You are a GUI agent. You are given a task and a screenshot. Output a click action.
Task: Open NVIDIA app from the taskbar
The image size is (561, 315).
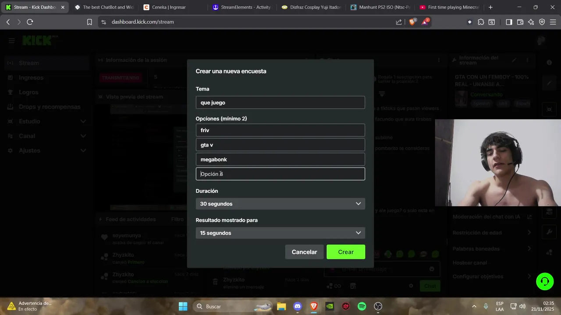330,306
